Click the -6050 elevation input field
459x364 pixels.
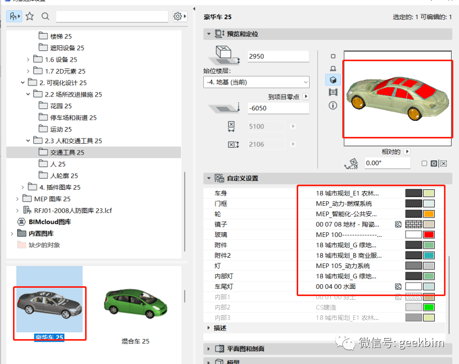click(x=279, y=108)
